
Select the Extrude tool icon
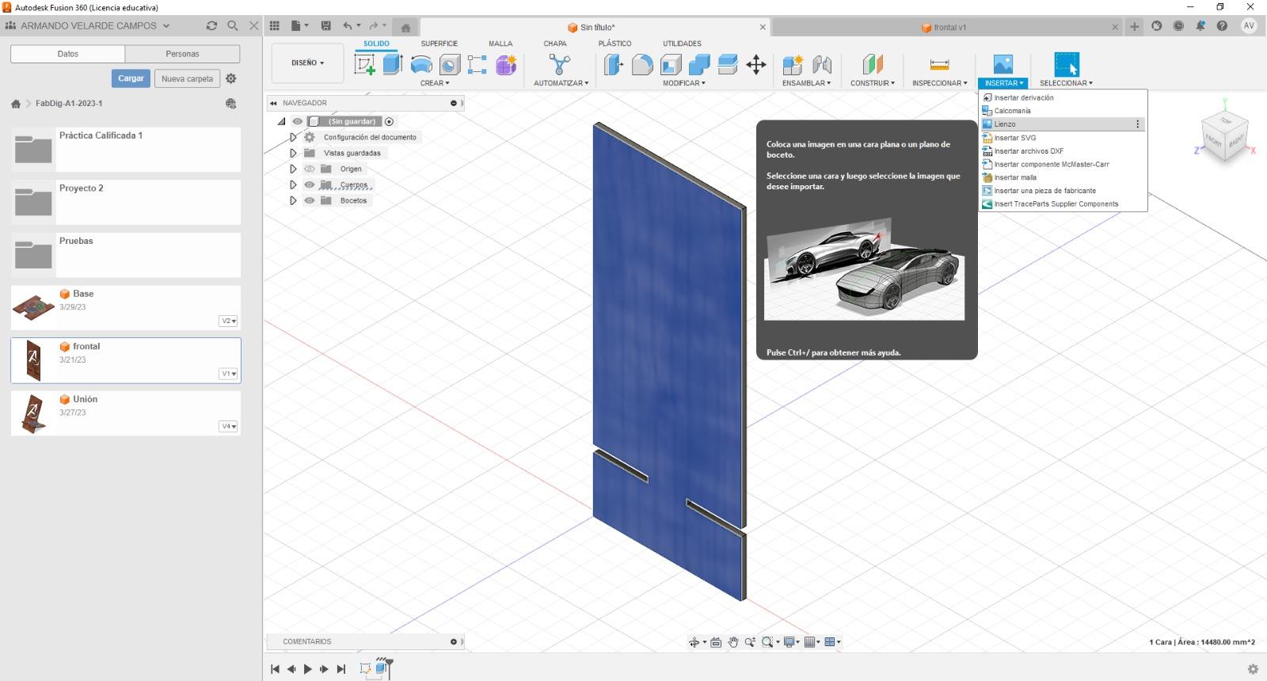tap(393, 65)
